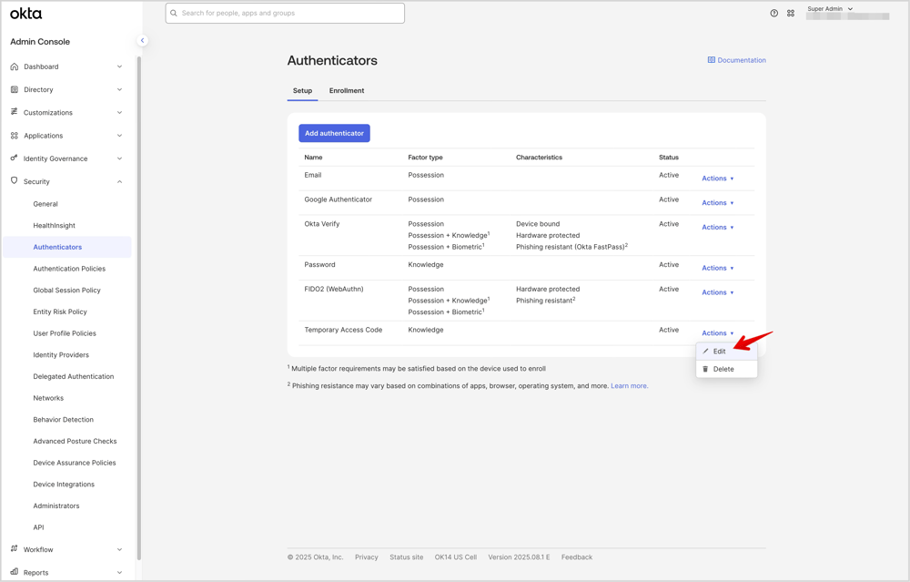
Task: Open the apps grid icon in header
Action: tap(791, 13)
